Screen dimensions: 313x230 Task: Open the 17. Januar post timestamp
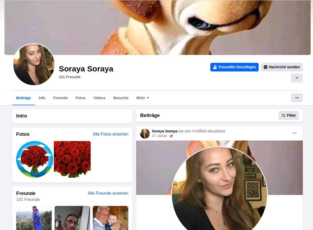pos(159,136)
